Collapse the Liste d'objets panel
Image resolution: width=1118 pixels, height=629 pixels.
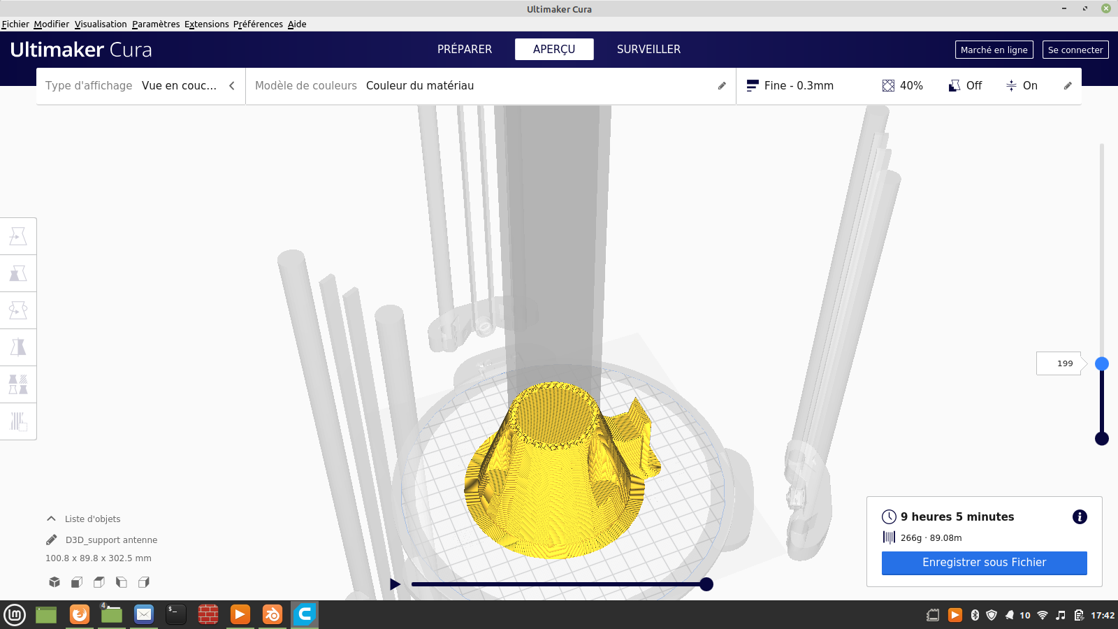pos(51,519)
